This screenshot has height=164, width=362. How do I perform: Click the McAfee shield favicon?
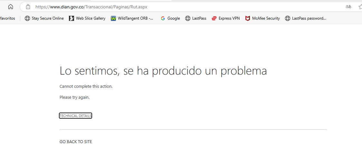(x=247, y=18)
